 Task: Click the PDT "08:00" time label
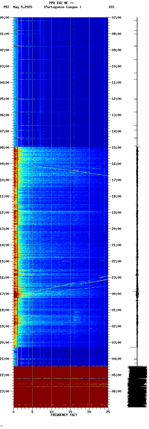coord(5,147)
